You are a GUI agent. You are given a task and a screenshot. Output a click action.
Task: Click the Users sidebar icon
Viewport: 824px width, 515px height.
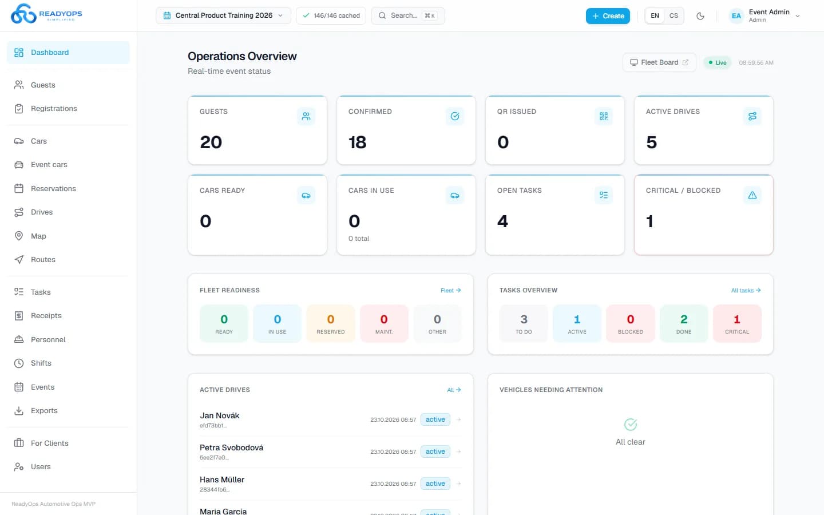[x=19, y=467]
